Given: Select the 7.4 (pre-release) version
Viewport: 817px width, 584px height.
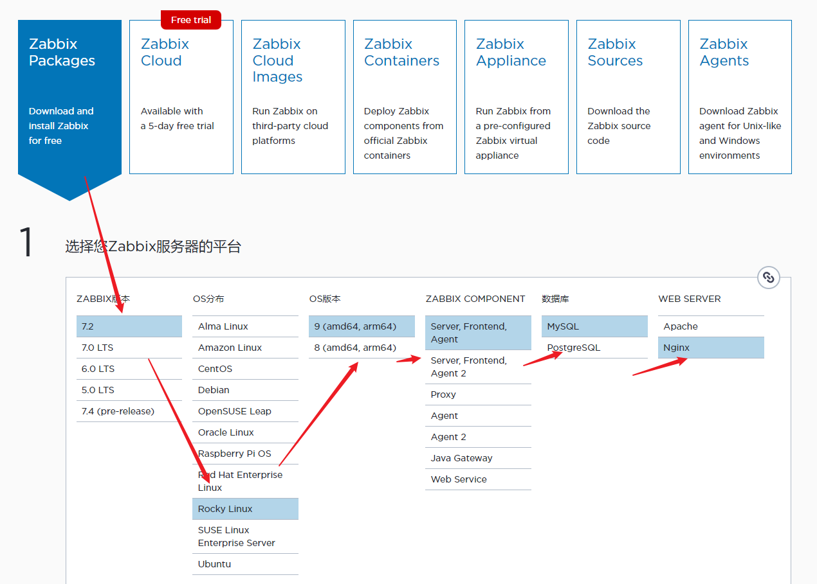Looking at the screenshot, I should click(129, 411).
